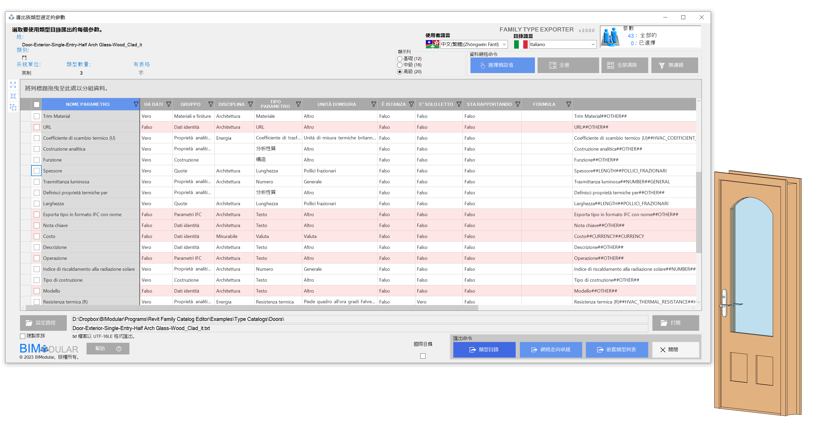
Task: Toggle the header select-all checkbox
Action: pos(36,105)
